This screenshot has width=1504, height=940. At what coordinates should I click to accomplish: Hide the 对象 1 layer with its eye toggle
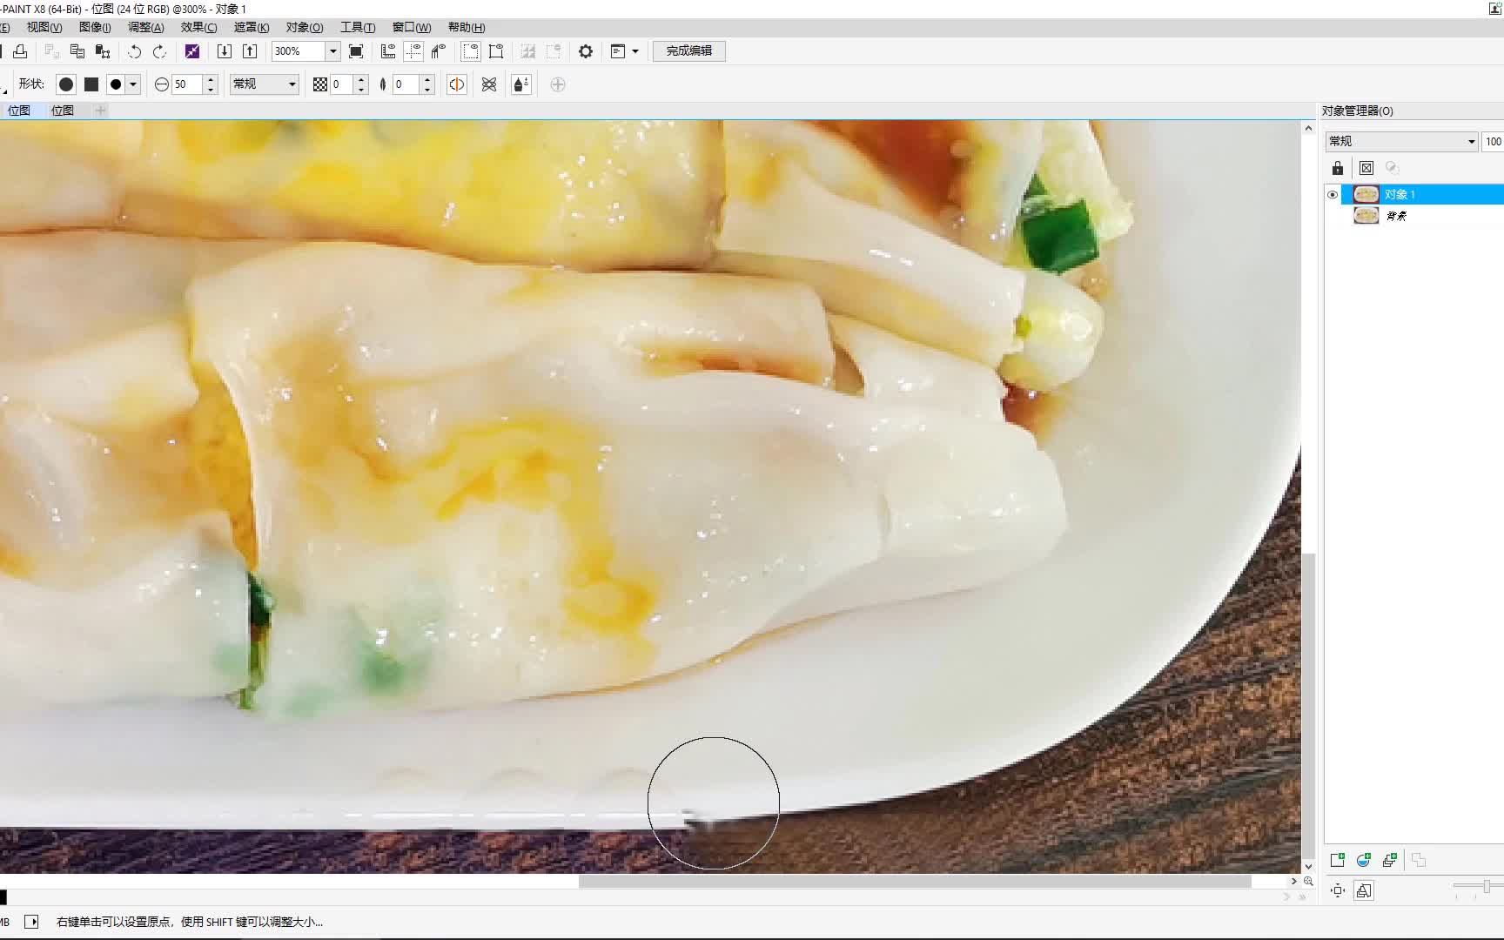click(x=1333, y=194)
